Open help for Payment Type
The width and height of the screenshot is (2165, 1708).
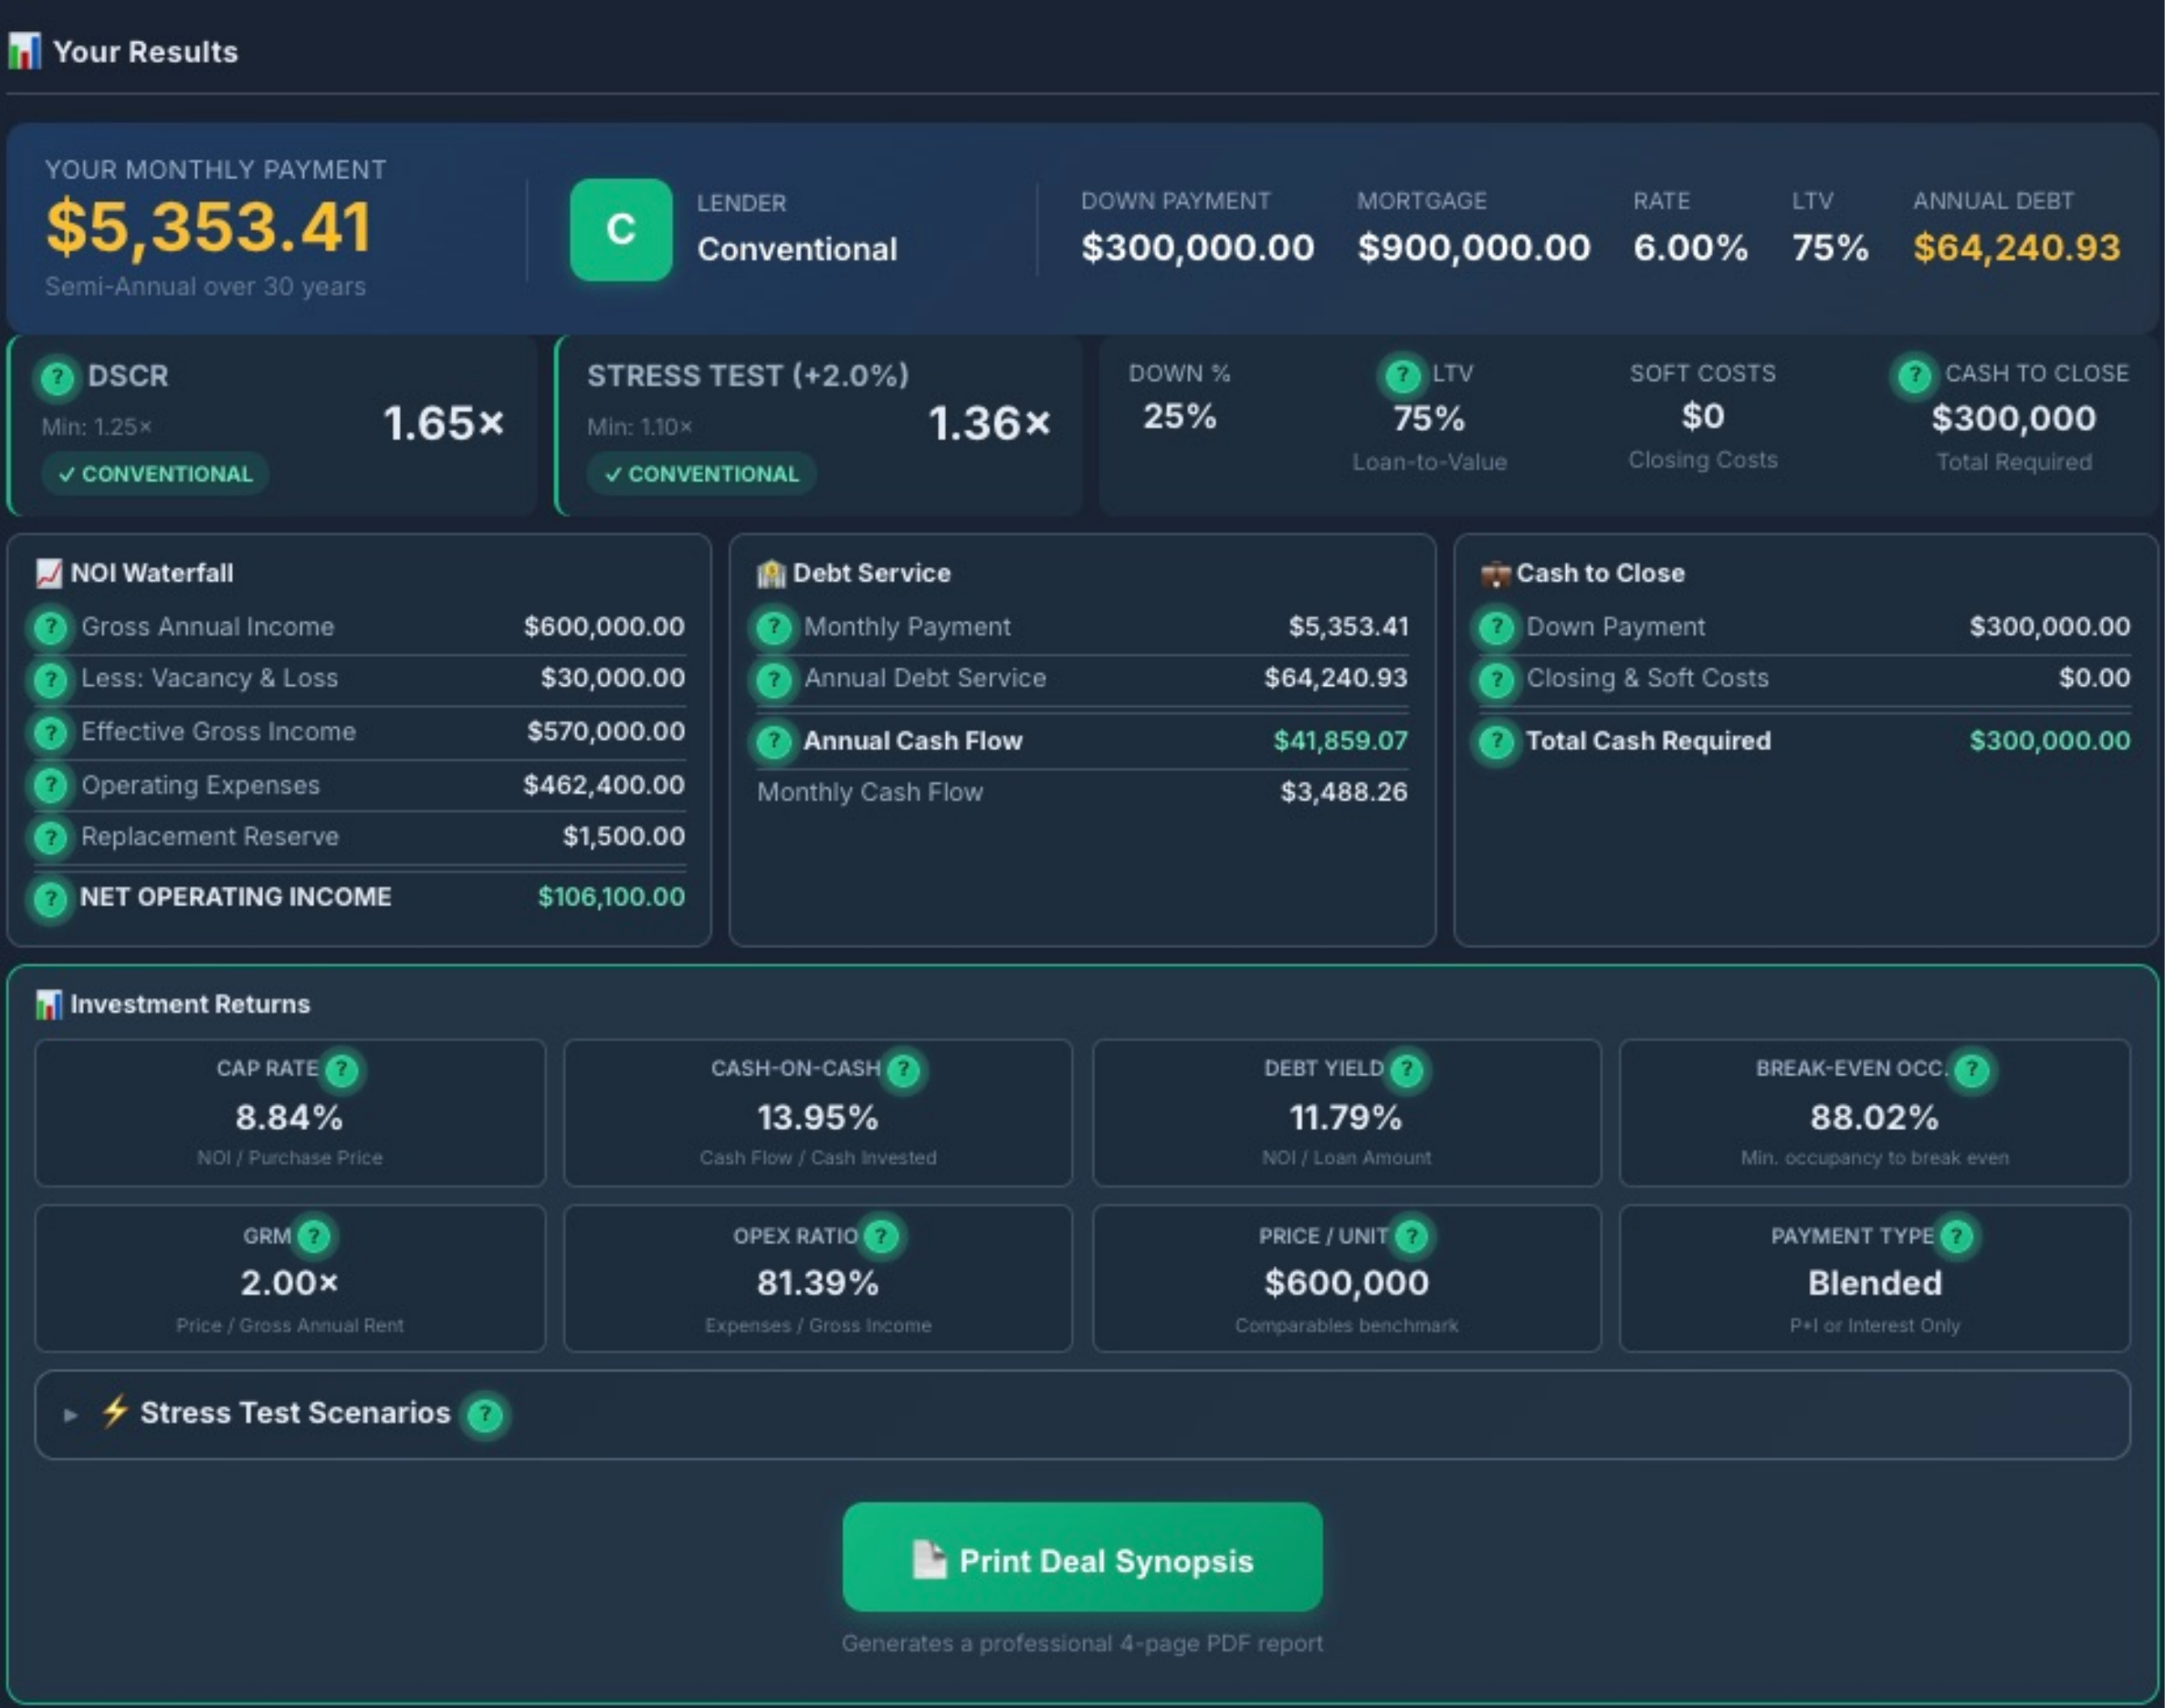[1958, 1237]
